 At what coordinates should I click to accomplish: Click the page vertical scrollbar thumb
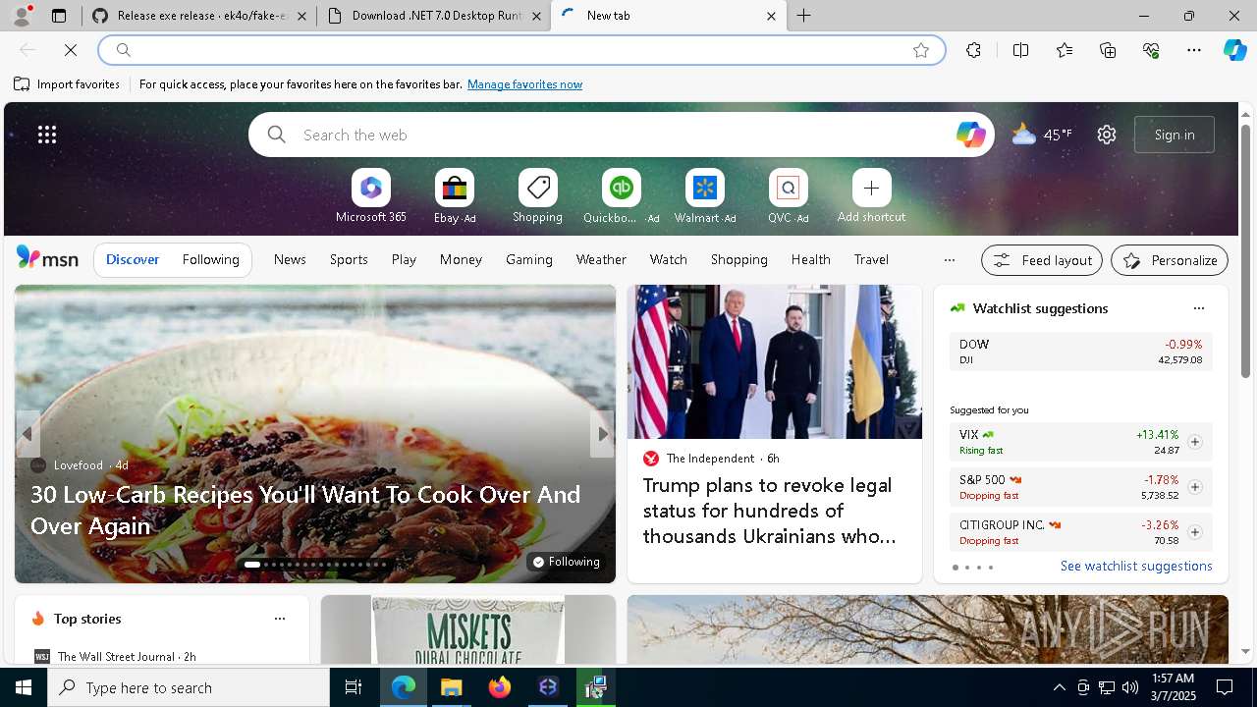pos(1245,249)
